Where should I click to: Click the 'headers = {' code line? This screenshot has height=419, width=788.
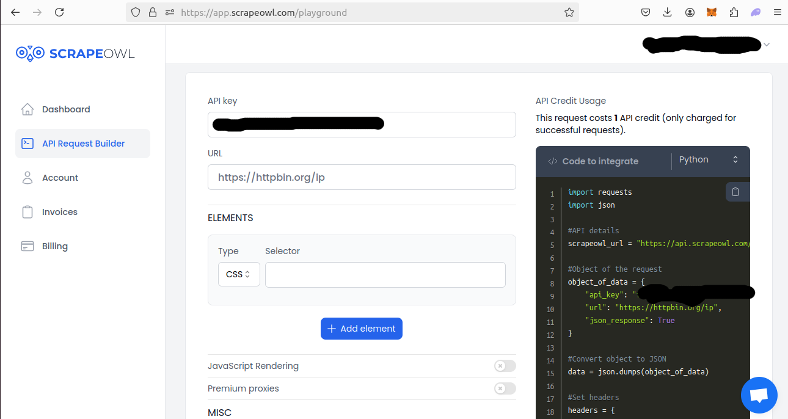click(x=591, y=410)
